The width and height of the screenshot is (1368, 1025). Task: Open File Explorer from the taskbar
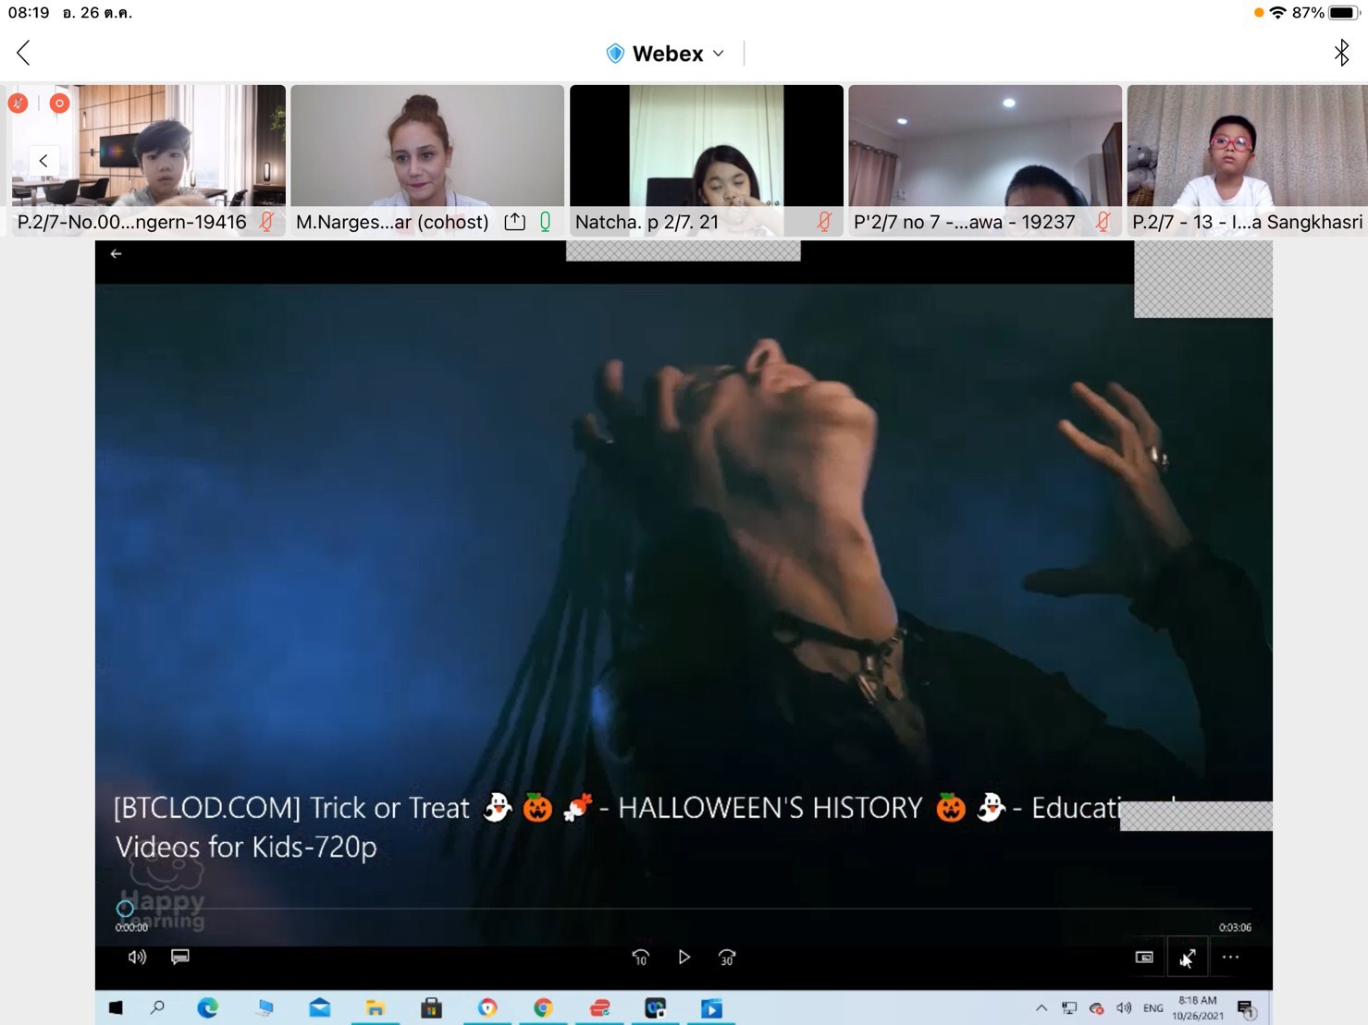tap(376, 1007)
